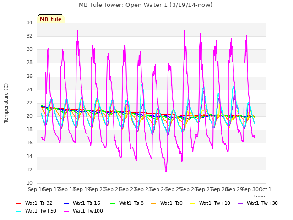
Task: Select the Wat1_Tw100 legend label
Action: coord(88,211)
